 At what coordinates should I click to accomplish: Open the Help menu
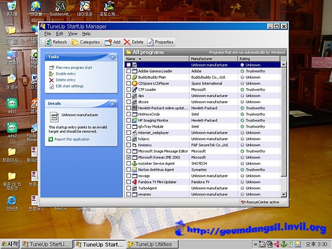[x=86, y=34]
